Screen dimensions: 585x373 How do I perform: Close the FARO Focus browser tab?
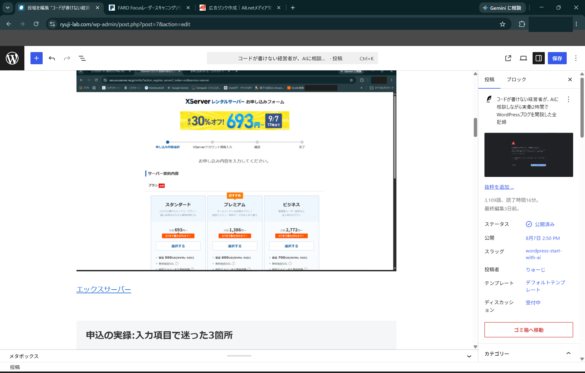(188, 8)
